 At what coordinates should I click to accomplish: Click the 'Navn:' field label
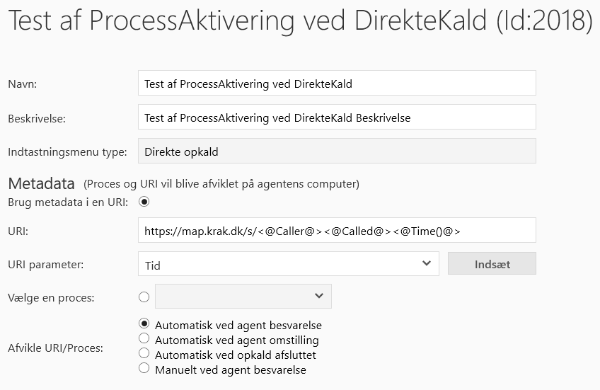click(x=22, y=84)
